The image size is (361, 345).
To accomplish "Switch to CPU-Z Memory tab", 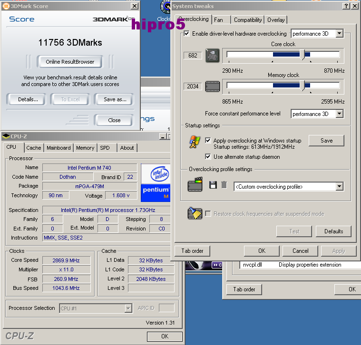I will coord(85,148).
